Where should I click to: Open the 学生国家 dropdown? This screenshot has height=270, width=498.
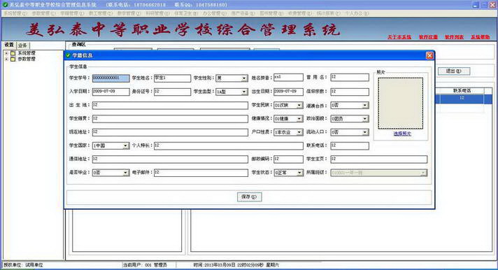click(125, 145)
